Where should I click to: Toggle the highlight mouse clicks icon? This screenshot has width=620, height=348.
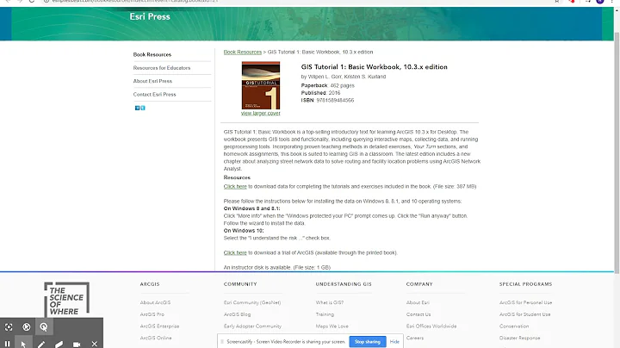point(44,327)
